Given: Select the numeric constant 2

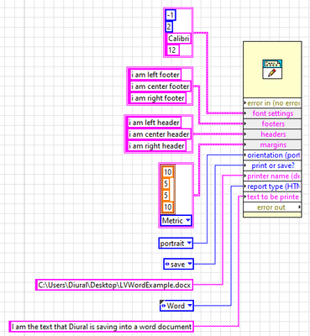Looking at the screenshot, I should point(169,27).
